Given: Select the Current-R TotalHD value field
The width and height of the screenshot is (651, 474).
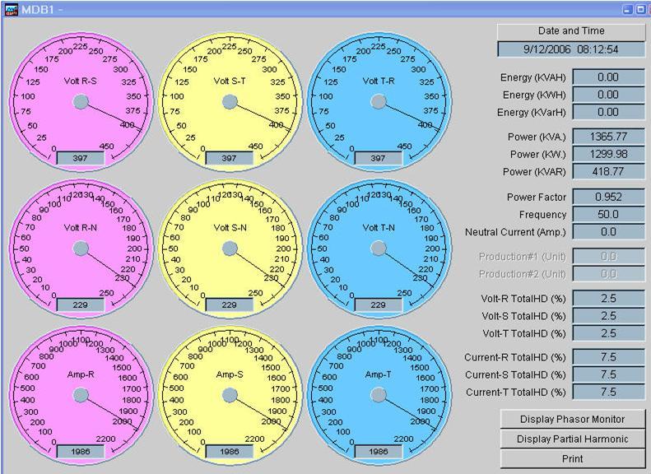Looking at the screenshot, I should pyautogui.click(x=608, y=356).
